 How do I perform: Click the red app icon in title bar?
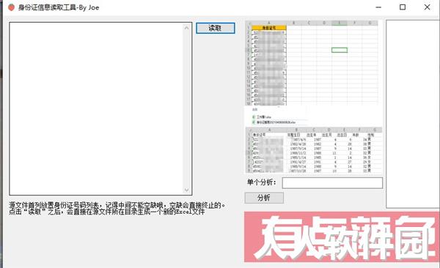(11, 7)
